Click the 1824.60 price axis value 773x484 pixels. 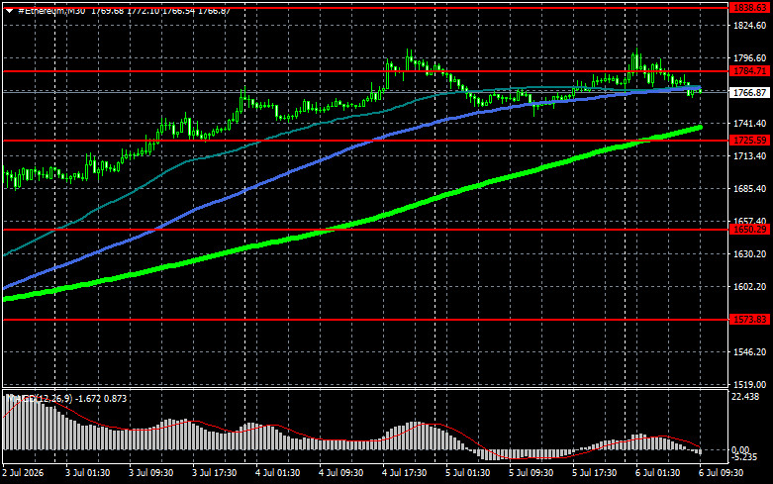[750, 25]
